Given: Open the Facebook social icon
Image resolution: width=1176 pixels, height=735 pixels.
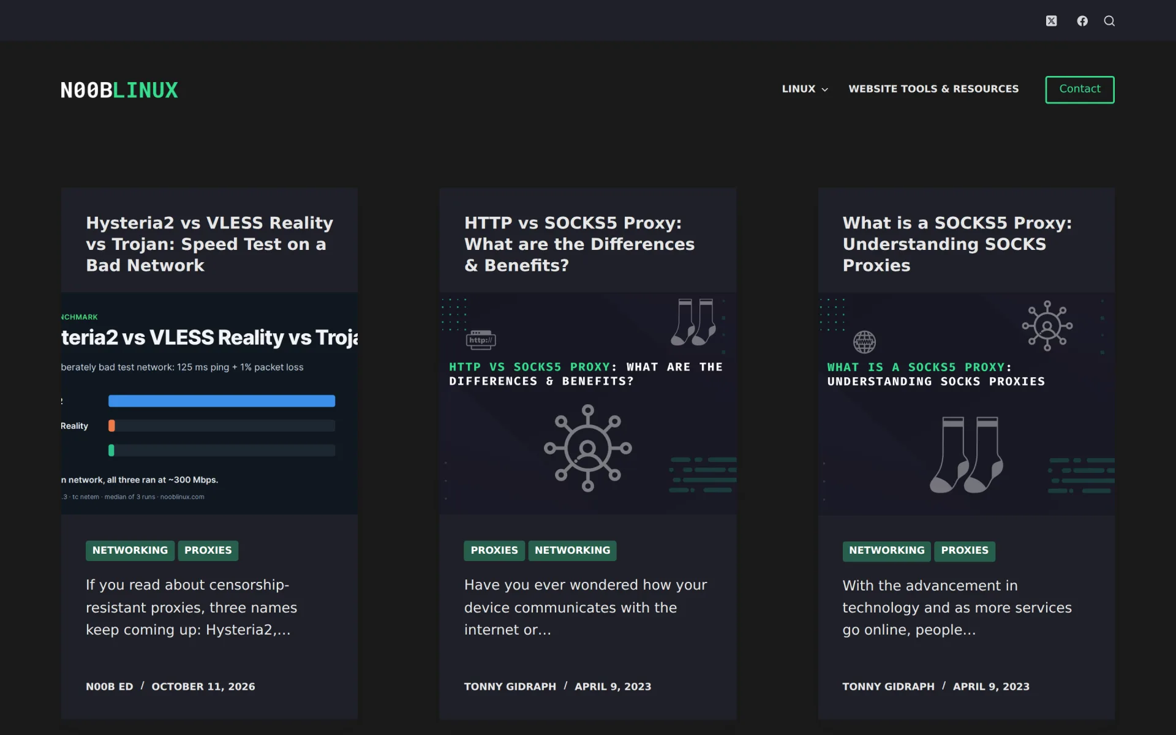Looking at the screenshot, I should pyautogui.click(x=1082, y=21).
